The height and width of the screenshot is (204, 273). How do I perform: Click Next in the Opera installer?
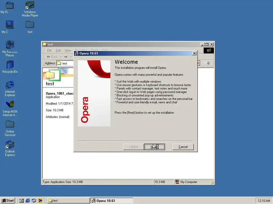point(154,147)
